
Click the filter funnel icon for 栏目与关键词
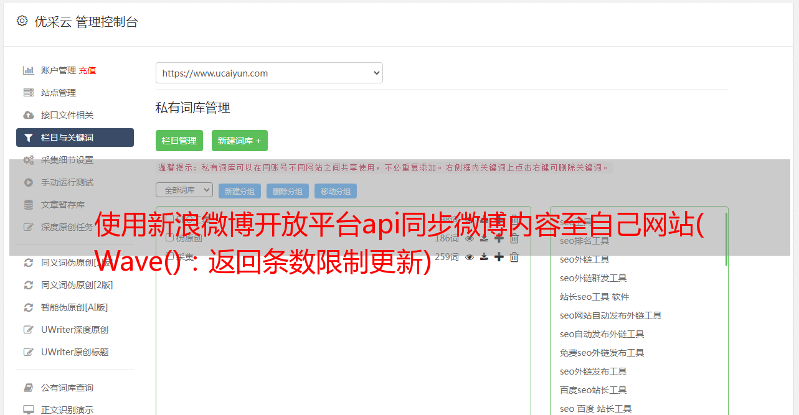click(29, 138)
